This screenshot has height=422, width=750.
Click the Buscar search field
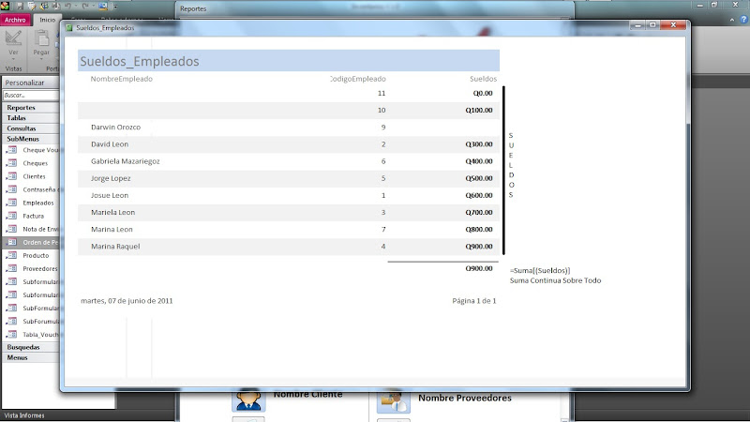[x=26, y=95]
